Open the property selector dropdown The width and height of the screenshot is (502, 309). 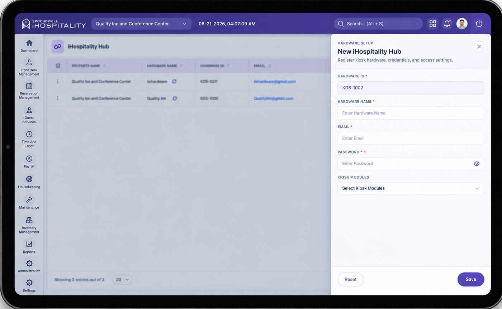(141, 24)
